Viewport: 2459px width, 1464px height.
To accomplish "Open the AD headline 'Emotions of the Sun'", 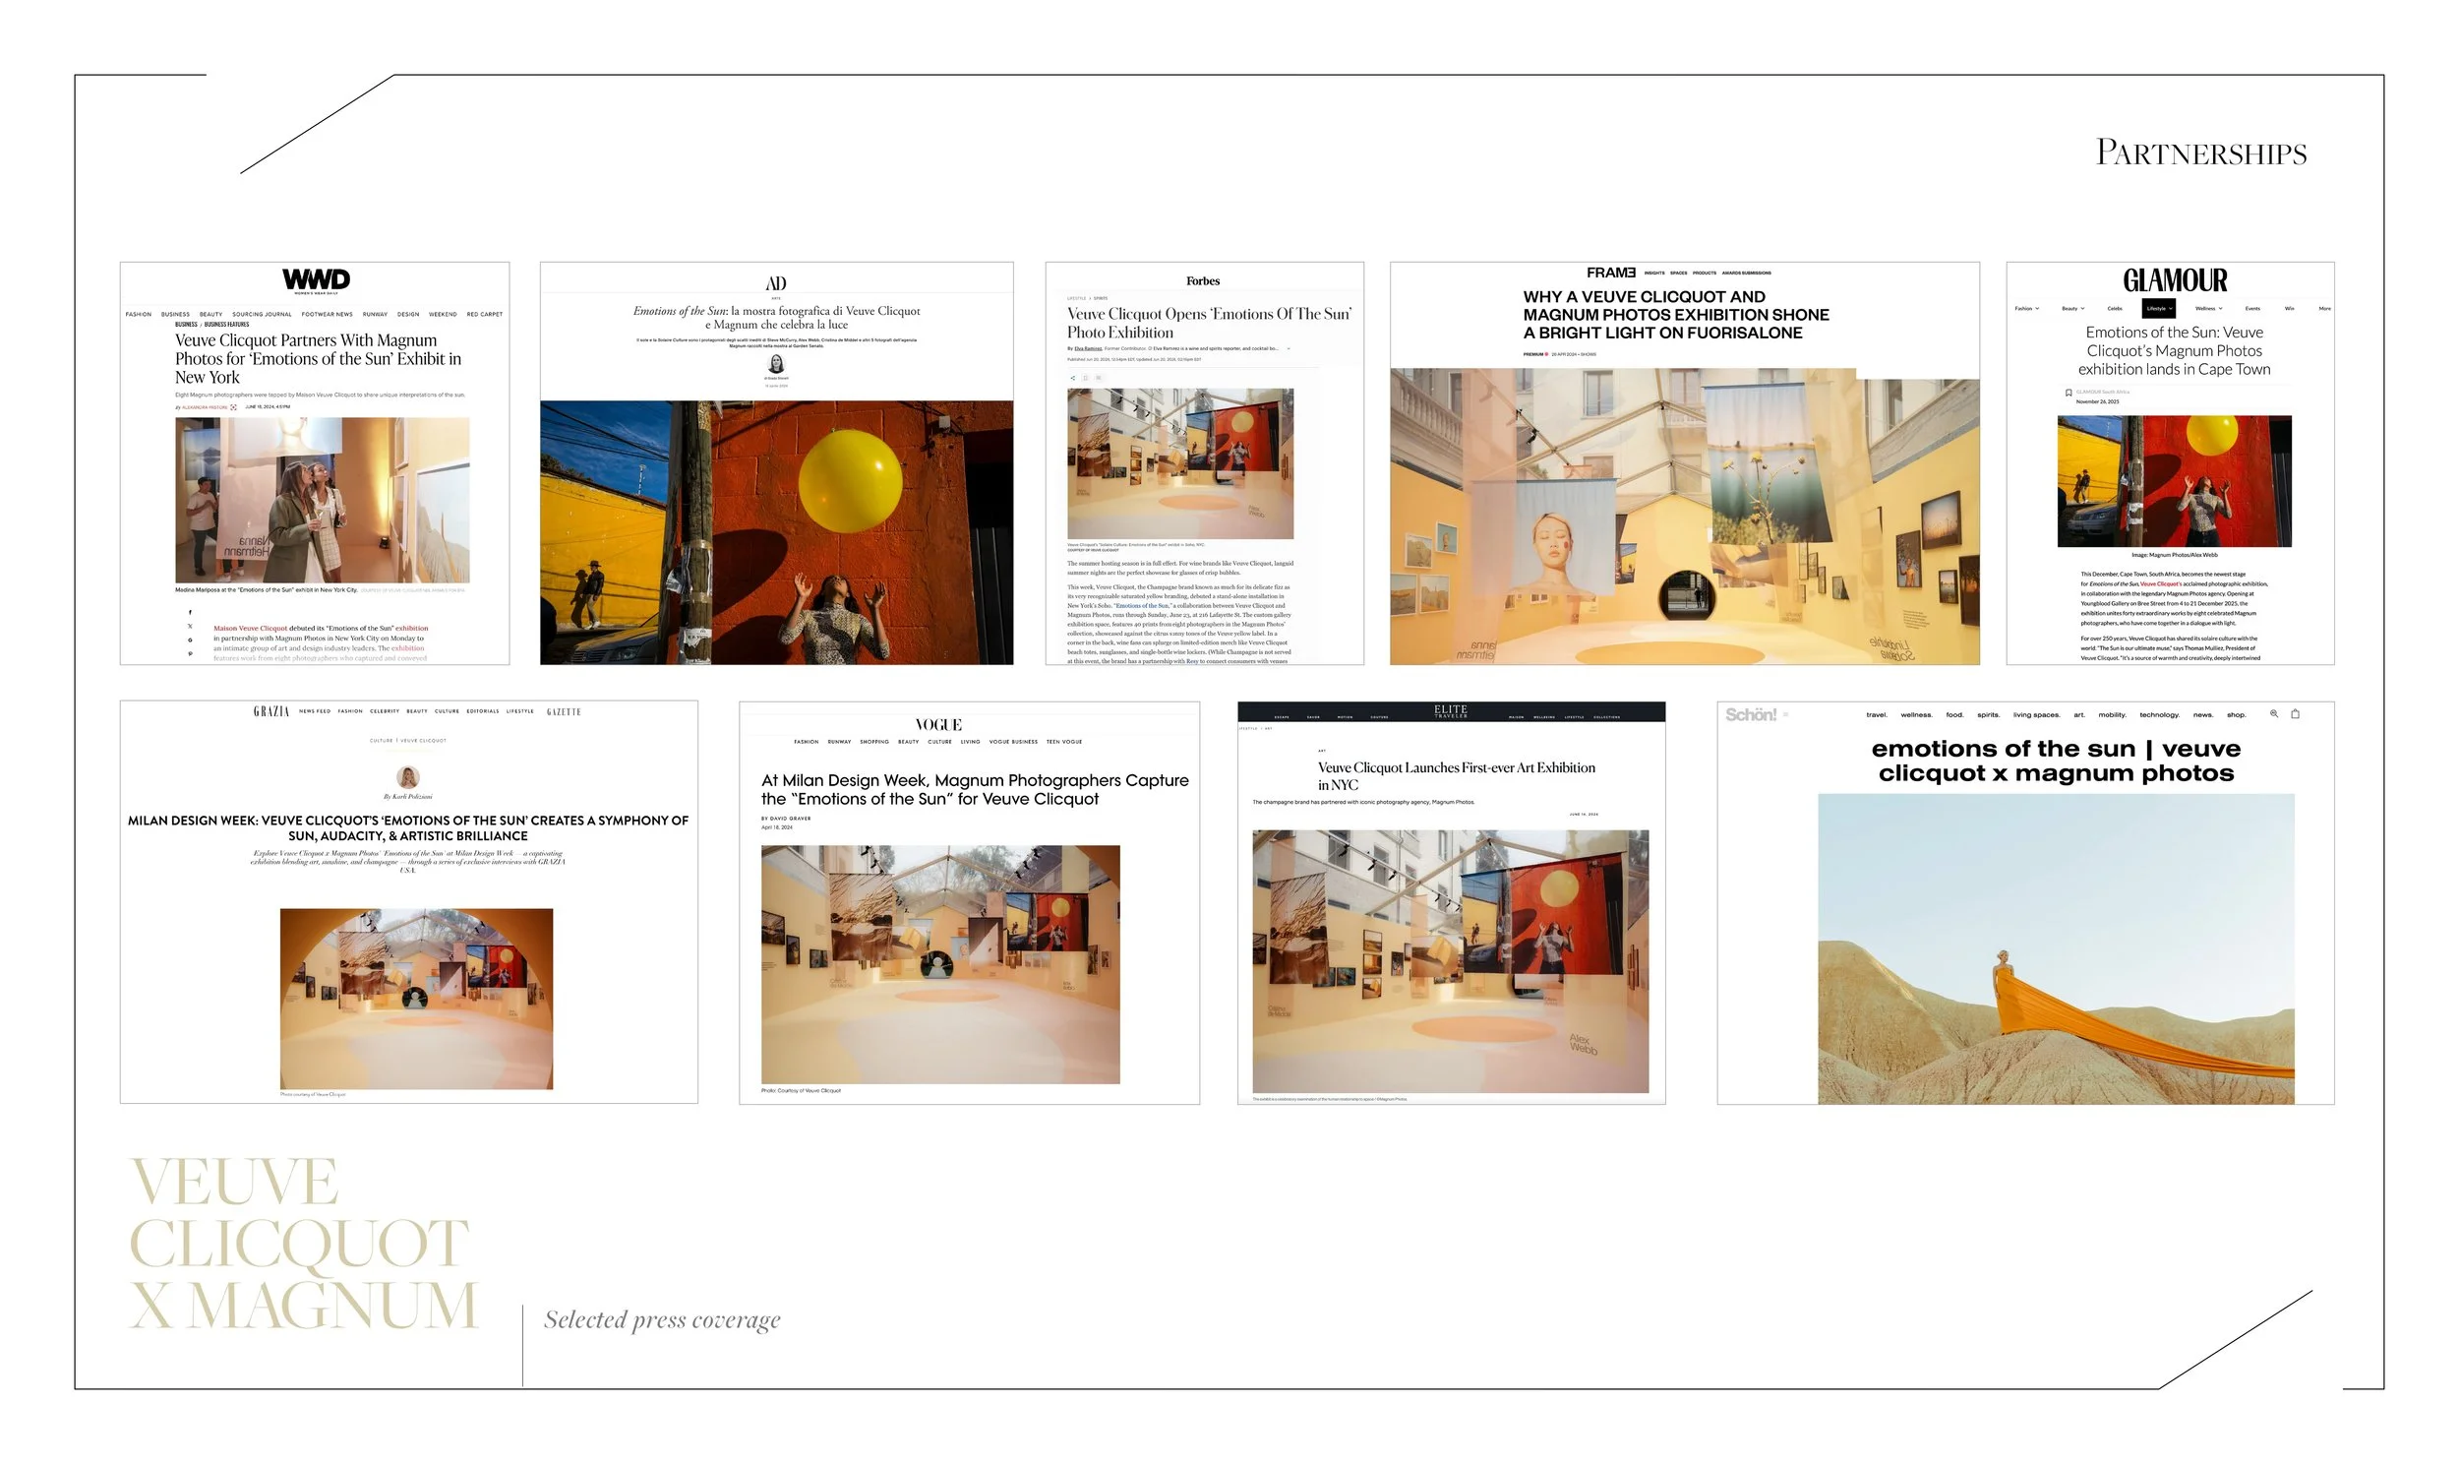I will [776, 318].
